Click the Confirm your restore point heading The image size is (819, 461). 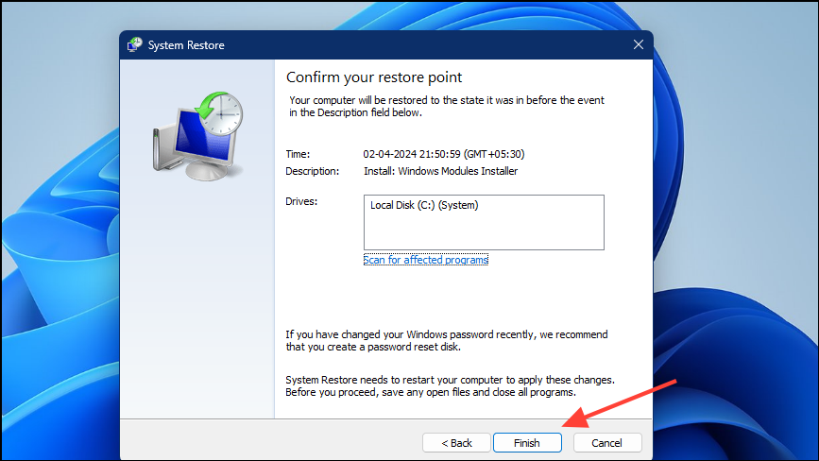pyautogui.click(x=374, y=77)
